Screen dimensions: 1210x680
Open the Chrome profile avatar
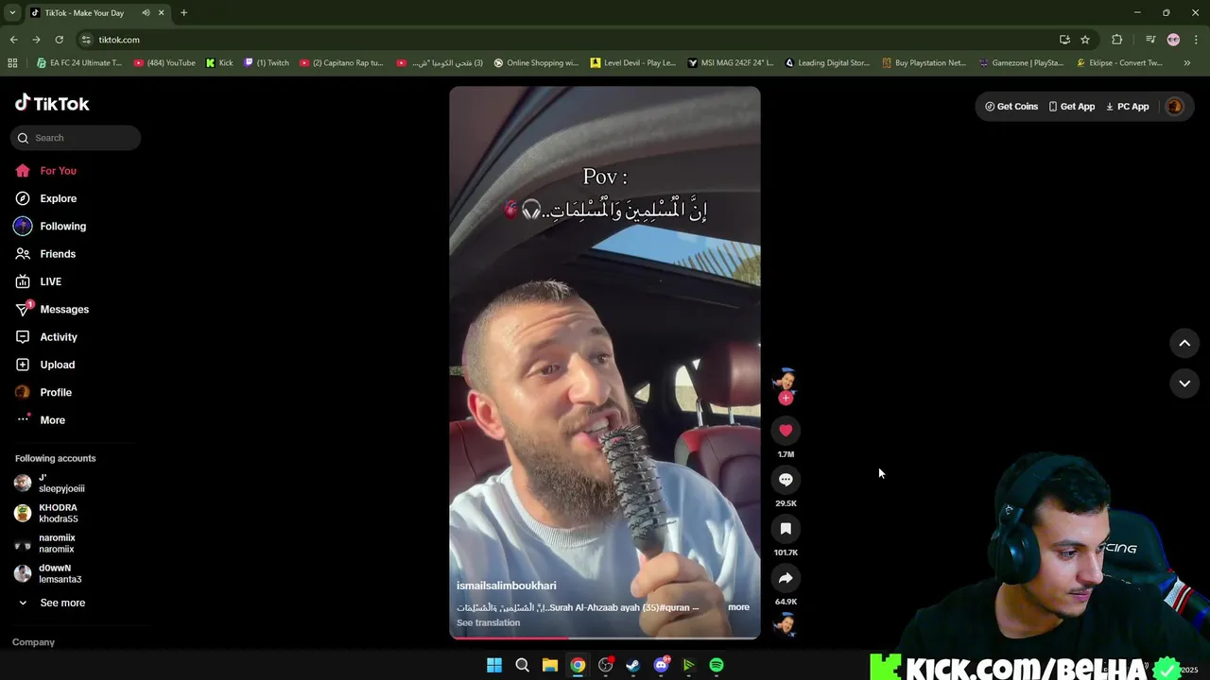coord(1173,40)
